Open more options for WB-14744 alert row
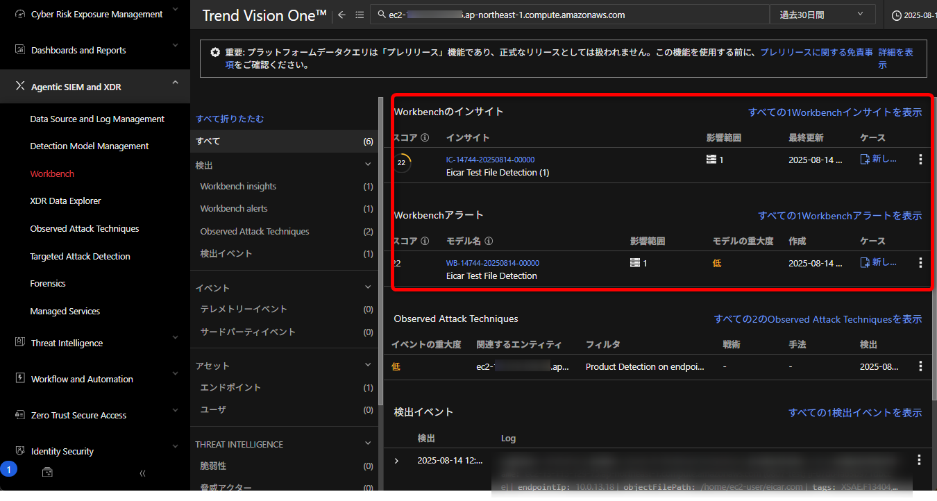 [x=920, y=263]
